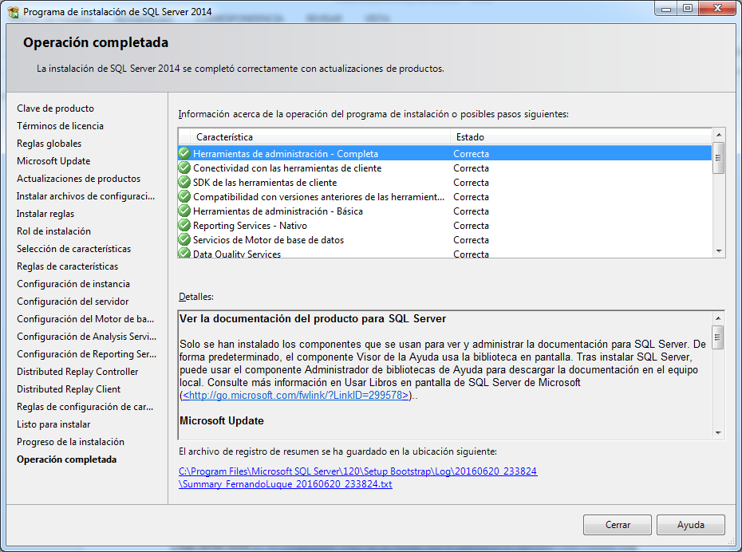Click the Microsoft Update heading in details
742x552 pixels.
tap(222, 420)
